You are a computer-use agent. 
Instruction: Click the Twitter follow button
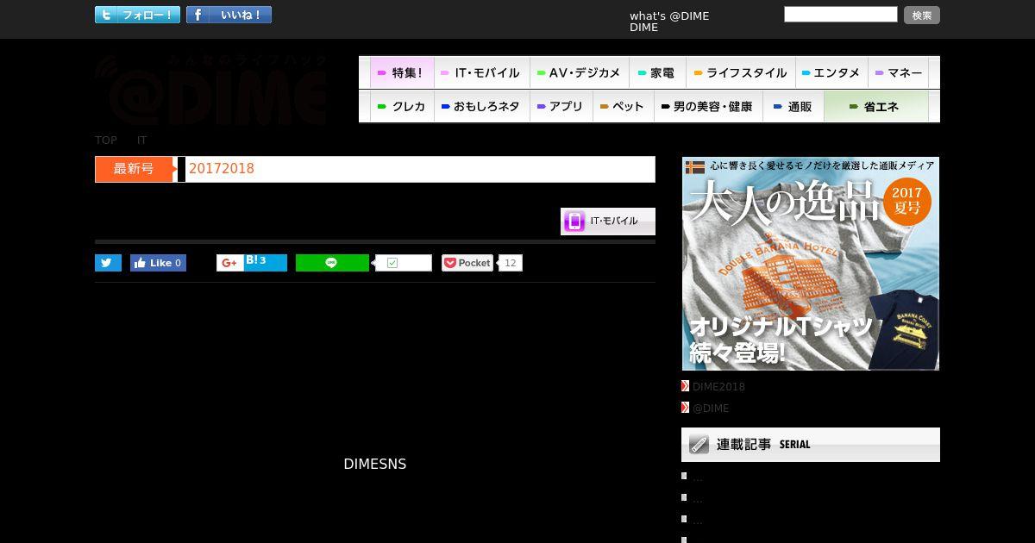(137, 15)
